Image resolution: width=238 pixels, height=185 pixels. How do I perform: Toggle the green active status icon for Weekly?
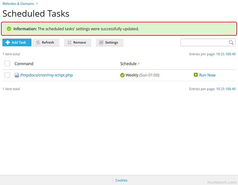coord(122,75)
